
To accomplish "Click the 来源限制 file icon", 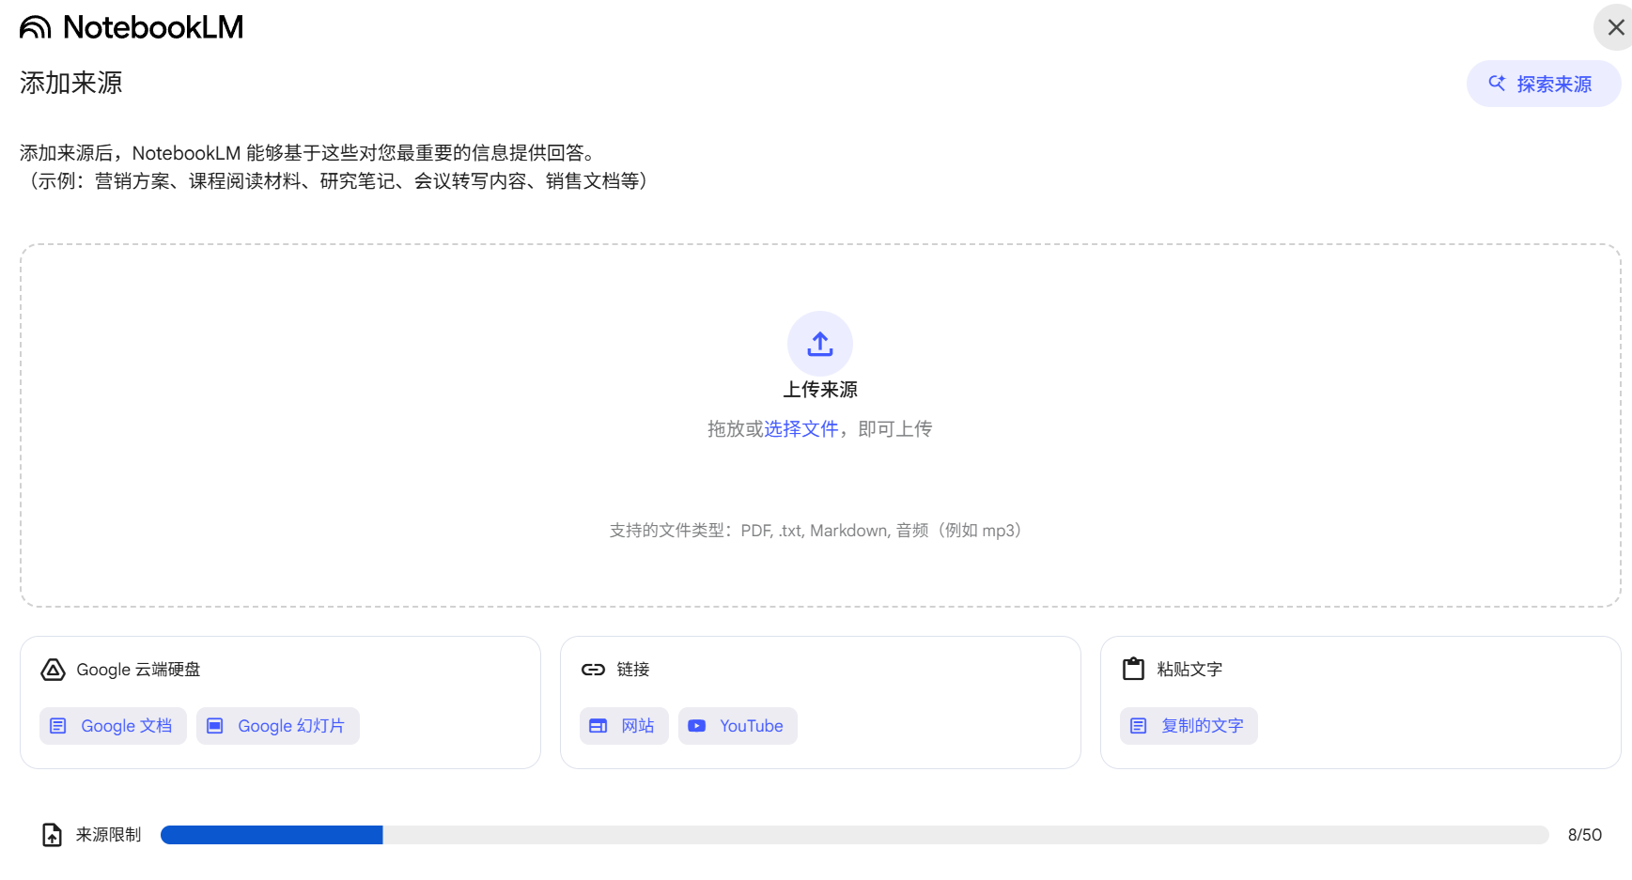I will [53, 835].
